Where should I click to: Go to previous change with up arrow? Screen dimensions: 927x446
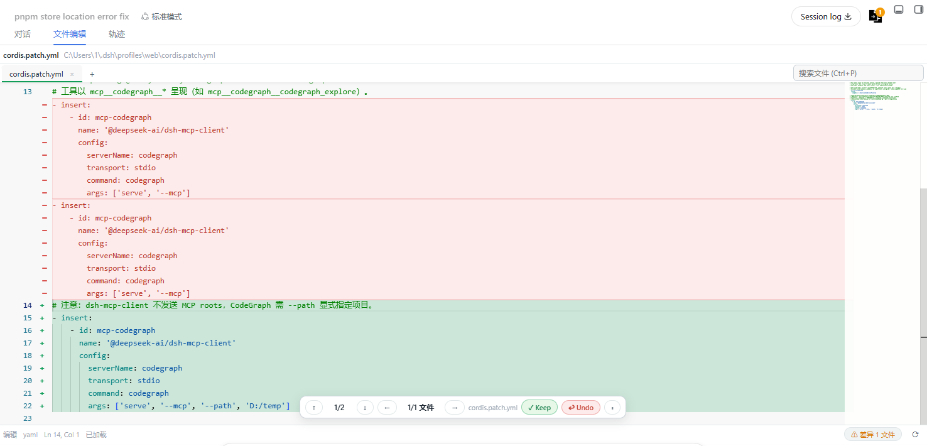(314, 407)
